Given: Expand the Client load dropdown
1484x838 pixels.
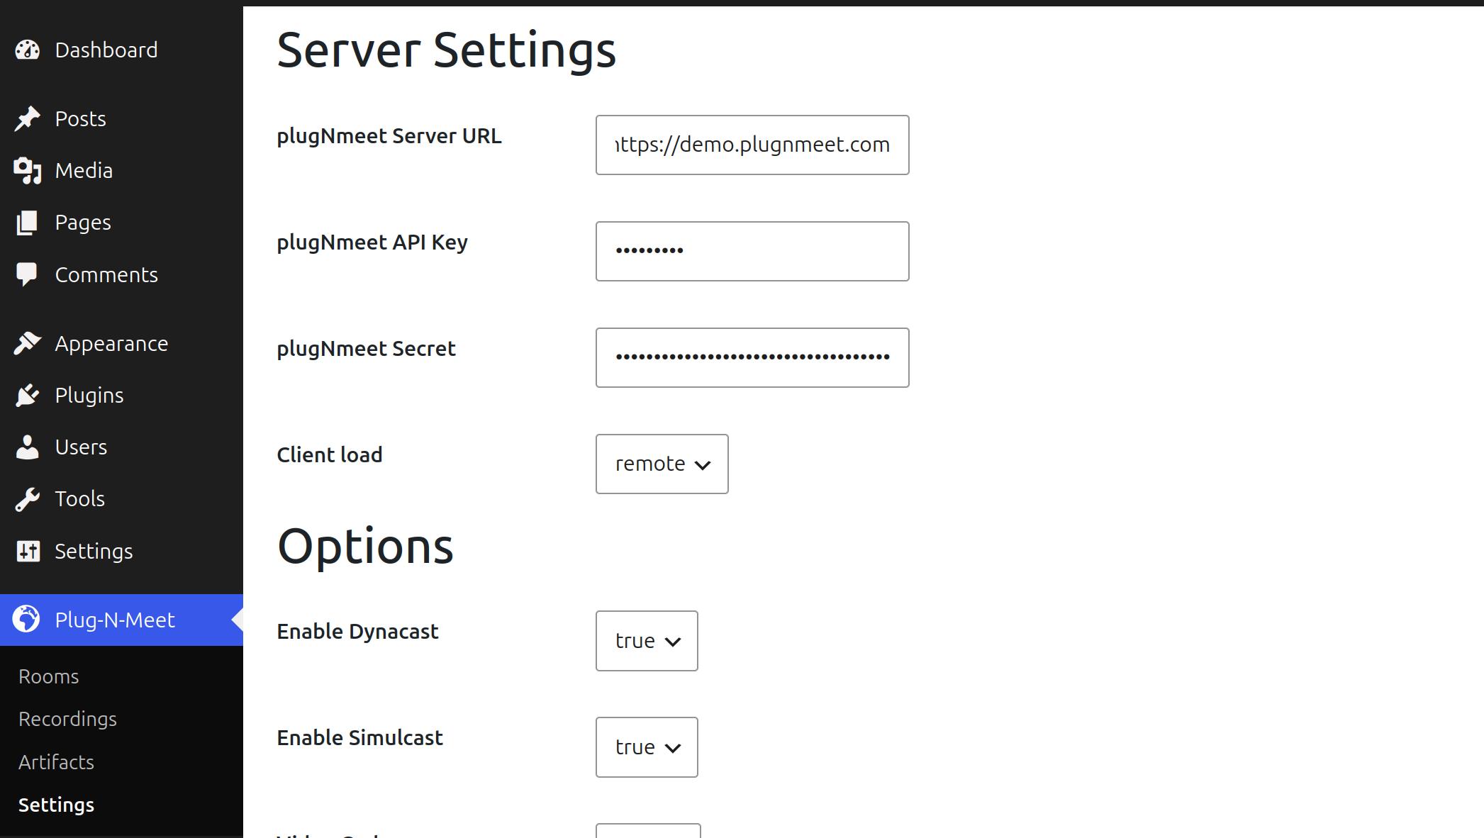Looking at the screenshot, I should click(662, 464).
